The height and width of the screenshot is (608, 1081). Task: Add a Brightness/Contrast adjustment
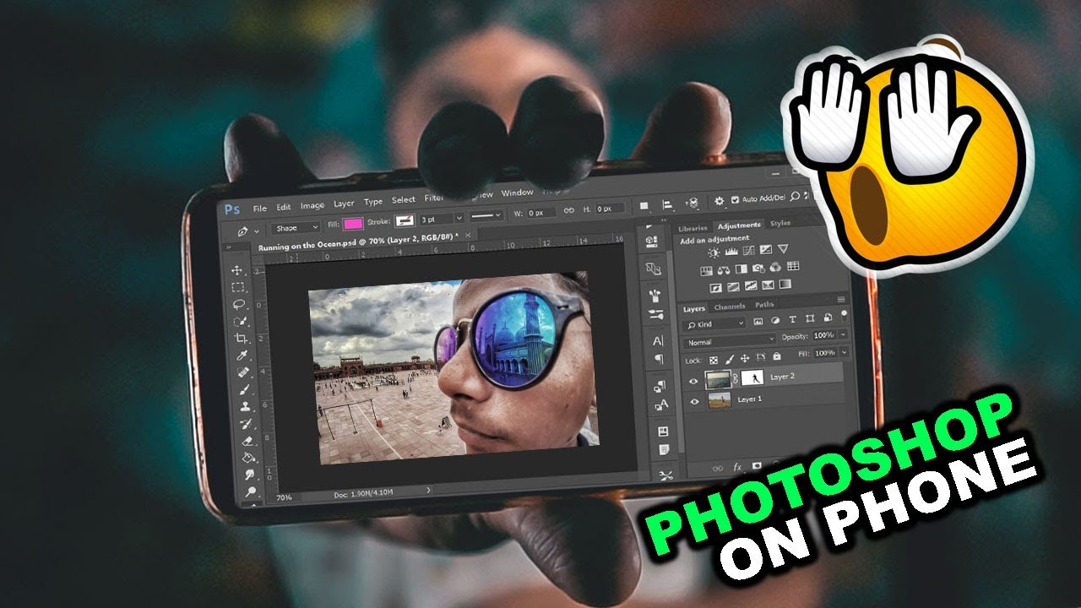[x=714, y=252]
